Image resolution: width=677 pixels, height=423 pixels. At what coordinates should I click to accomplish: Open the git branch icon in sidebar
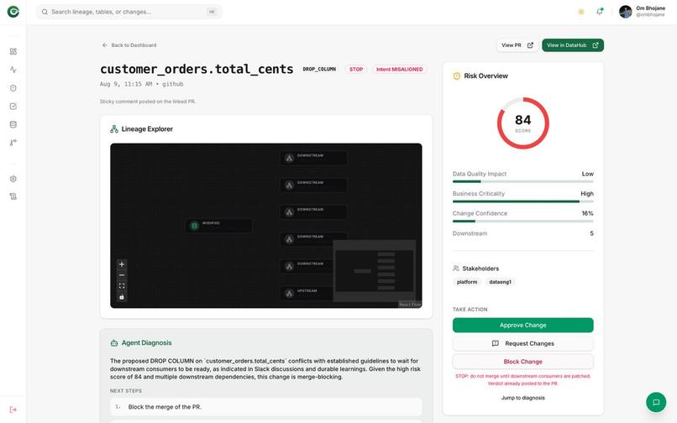pos(13,143)
